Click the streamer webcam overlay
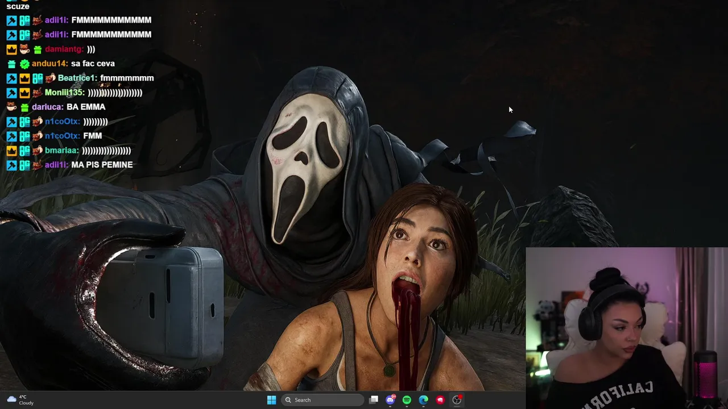Screen dimensions: 728x409 (627, 328)
